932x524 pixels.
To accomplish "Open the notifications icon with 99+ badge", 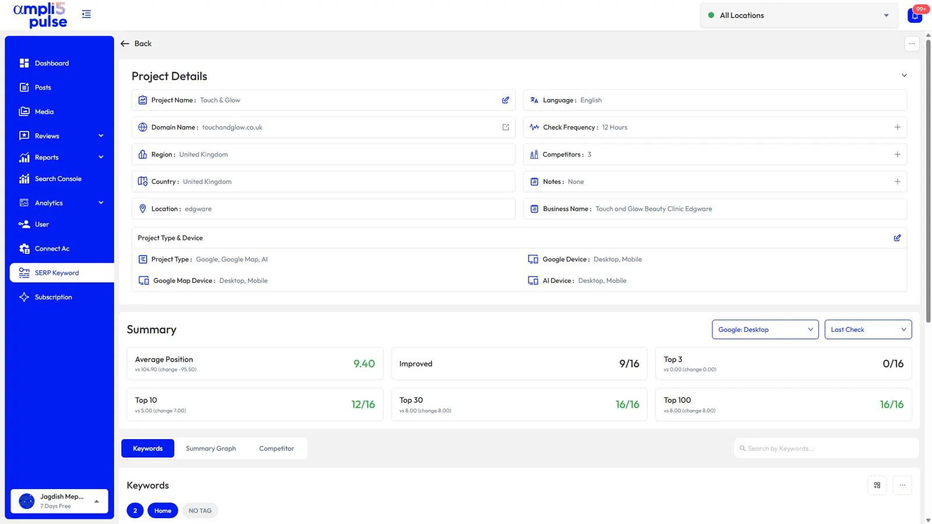I will coord(915,15).
